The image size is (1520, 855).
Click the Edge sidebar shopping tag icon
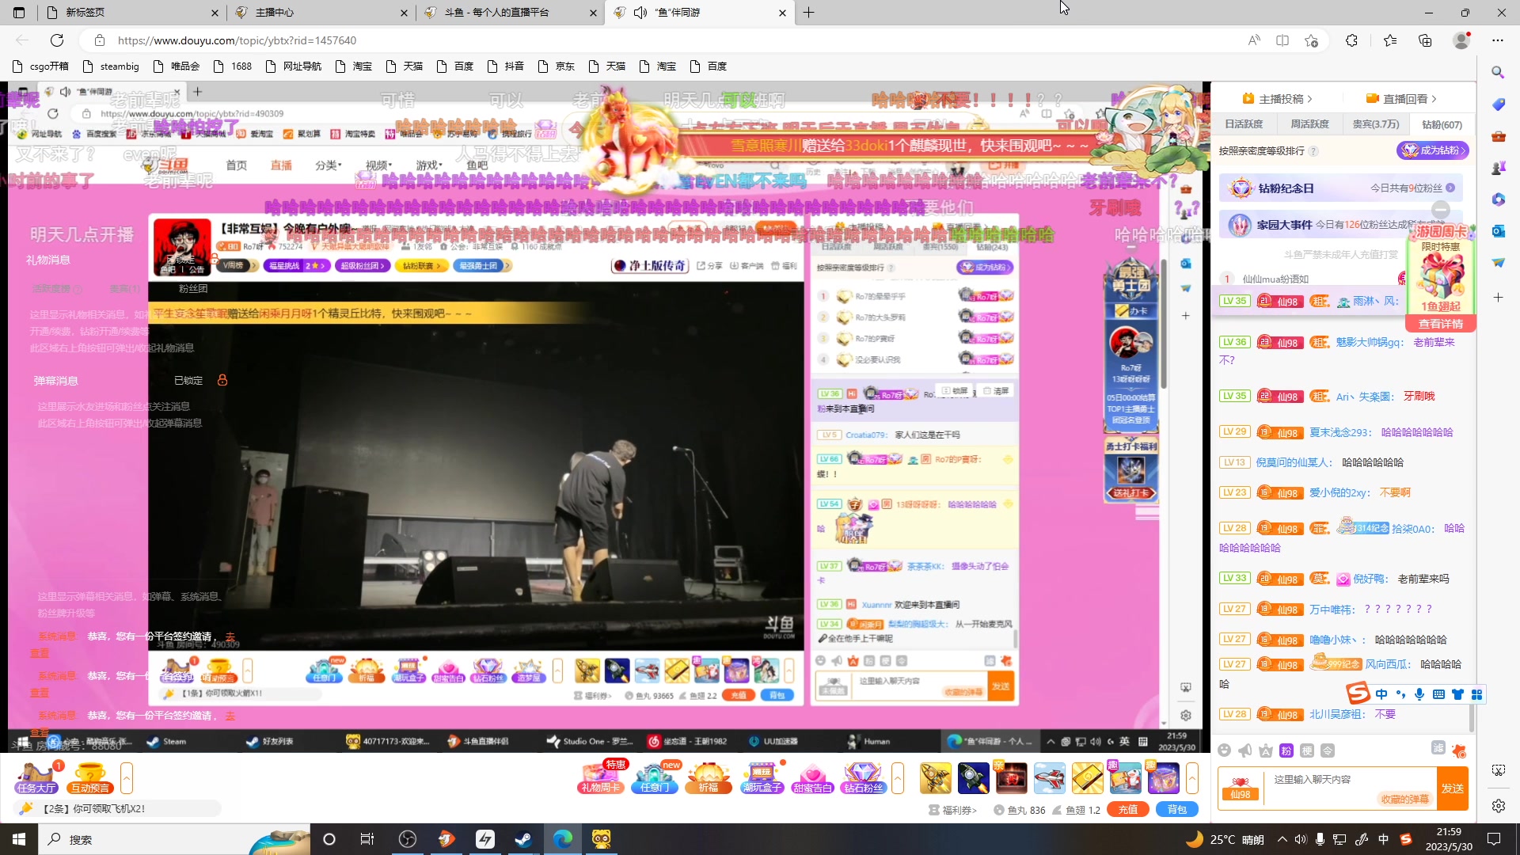tap(1498, 104)
